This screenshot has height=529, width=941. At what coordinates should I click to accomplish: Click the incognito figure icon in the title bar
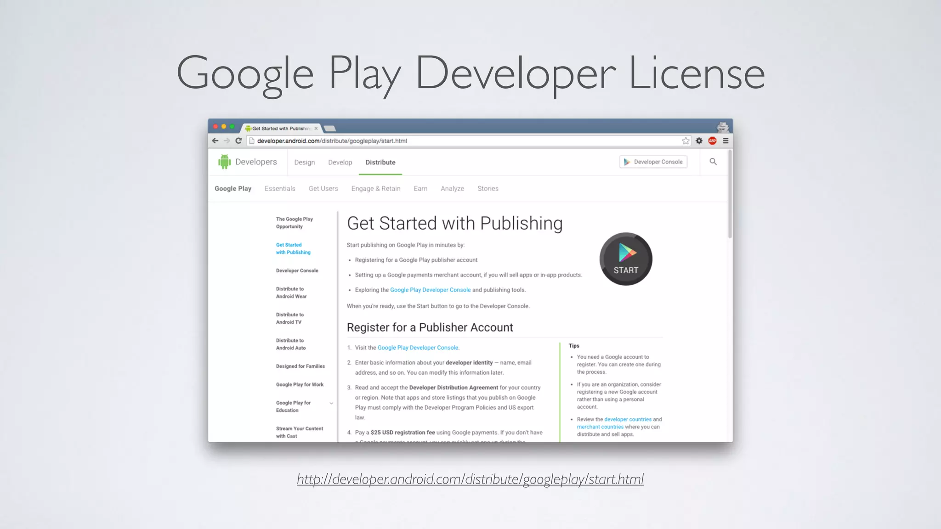coord(723,127)
